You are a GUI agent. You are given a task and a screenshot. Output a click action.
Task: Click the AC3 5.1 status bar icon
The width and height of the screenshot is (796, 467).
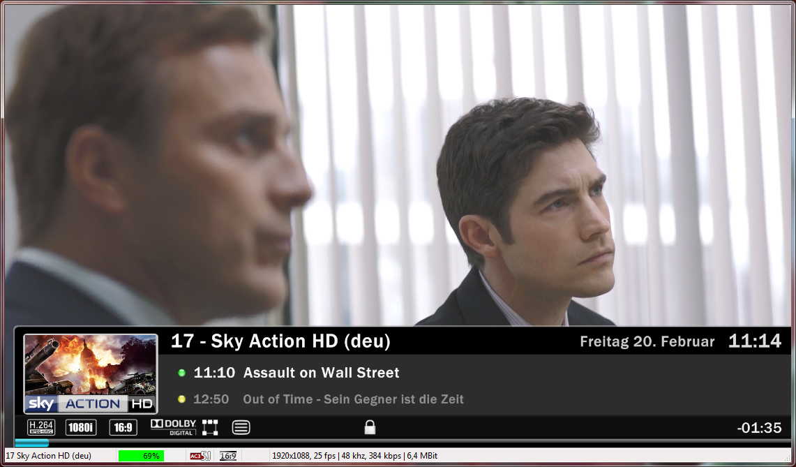tap(200, 456)
